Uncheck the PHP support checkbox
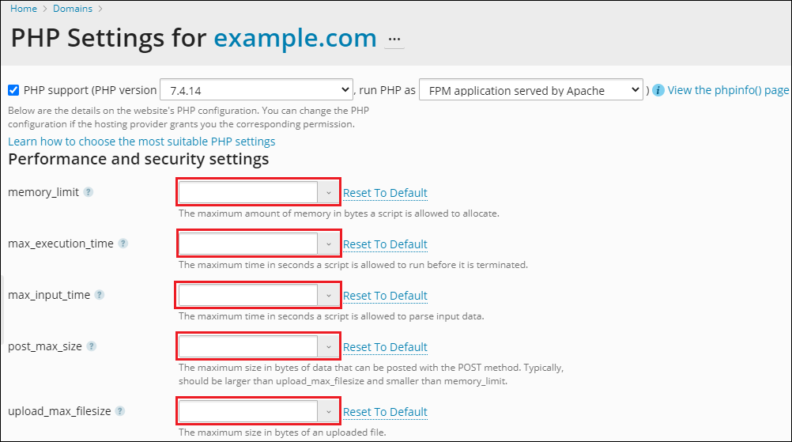This screenshot has height=442, width=792. pyautogui.click(x=13, y=90)
